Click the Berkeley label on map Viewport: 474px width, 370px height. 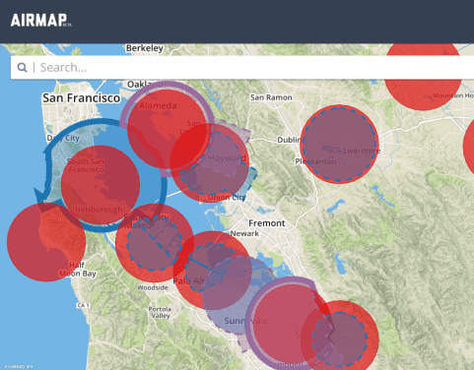145,48
